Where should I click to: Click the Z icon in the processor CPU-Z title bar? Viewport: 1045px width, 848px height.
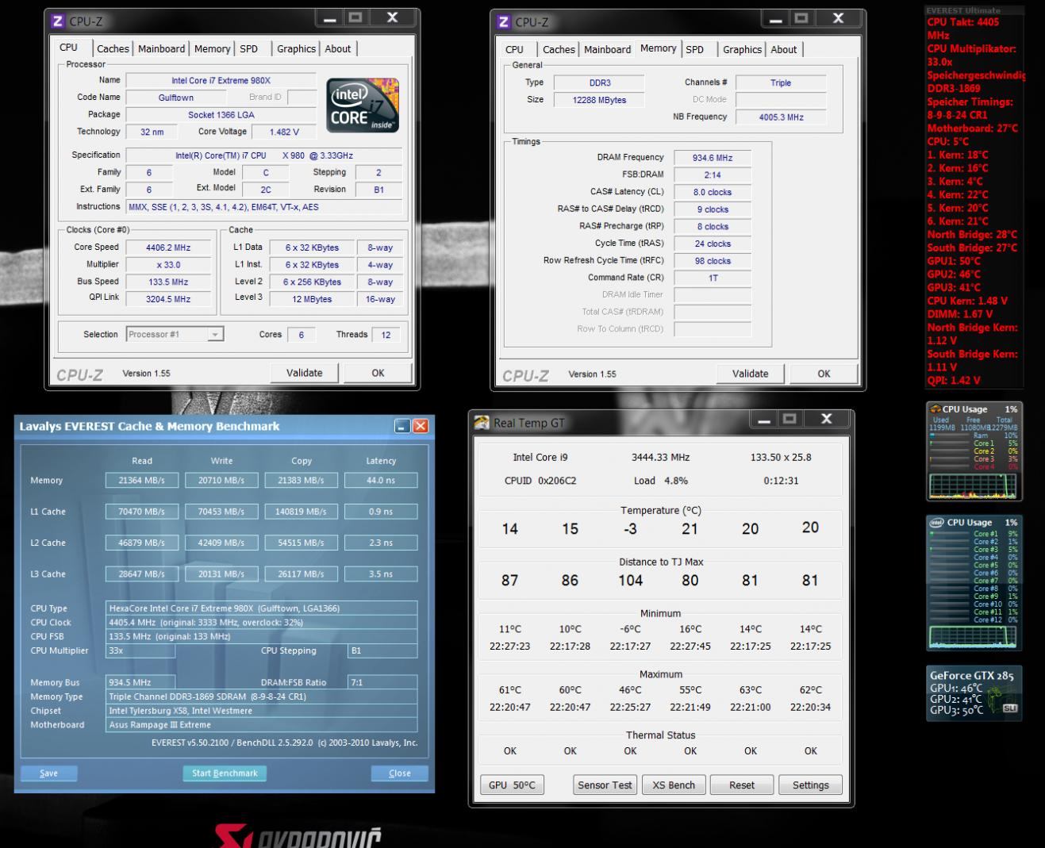(57, 21)
